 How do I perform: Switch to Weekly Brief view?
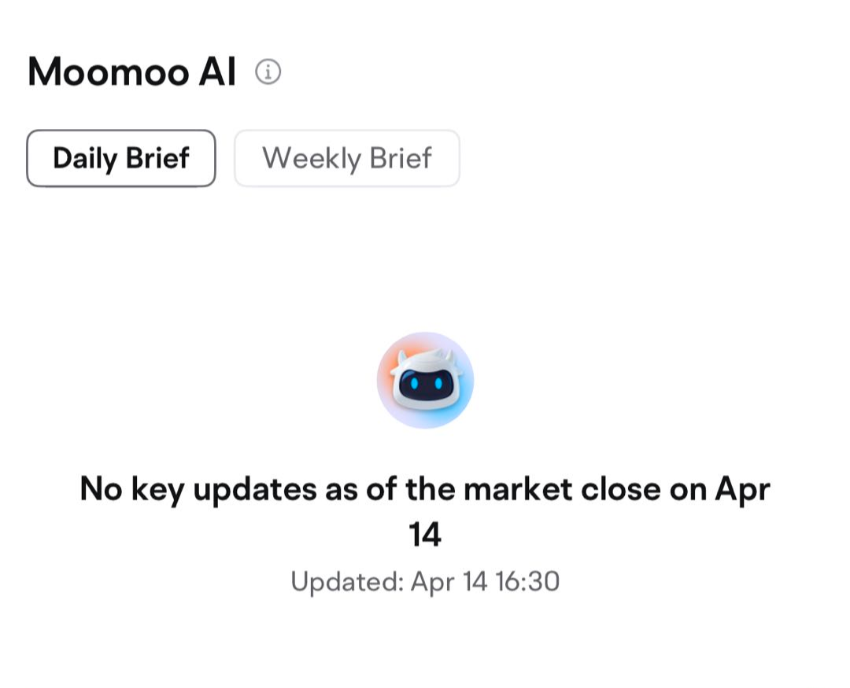pos(347,158)
